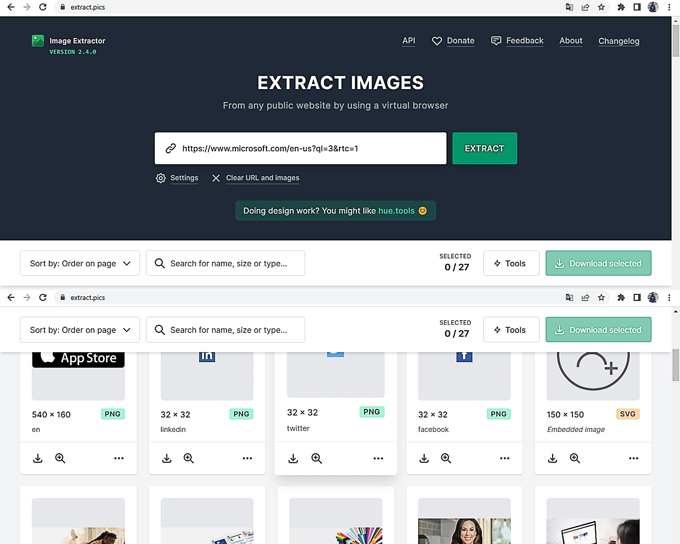This screenshot has width=680, height=544.
Task: Click the translate icon in the top browser toolbar
Action: [x=569, y=7]
